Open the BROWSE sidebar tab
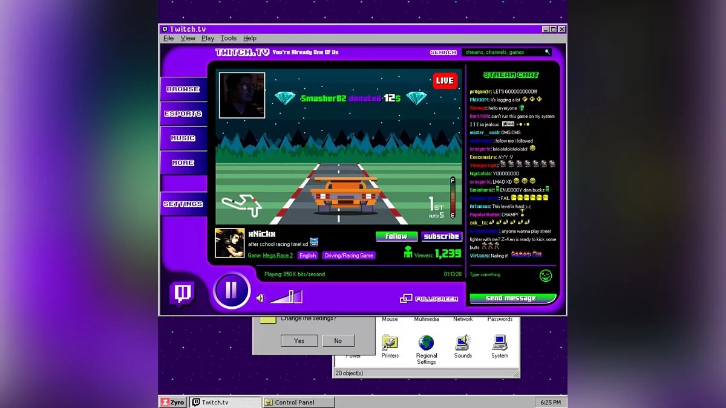This screenshot has width=726, height=408. tap(183, 89)
